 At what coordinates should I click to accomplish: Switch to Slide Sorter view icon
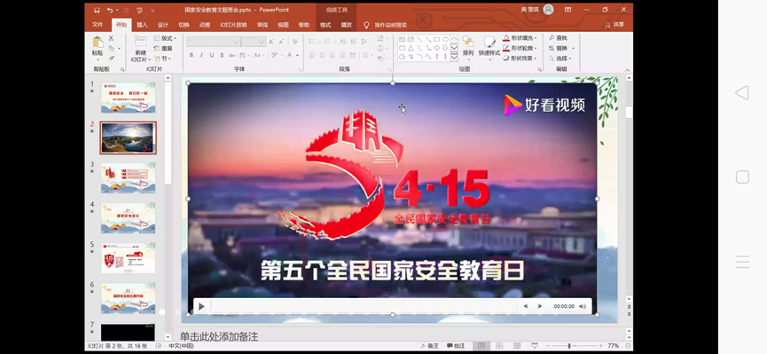499,346
